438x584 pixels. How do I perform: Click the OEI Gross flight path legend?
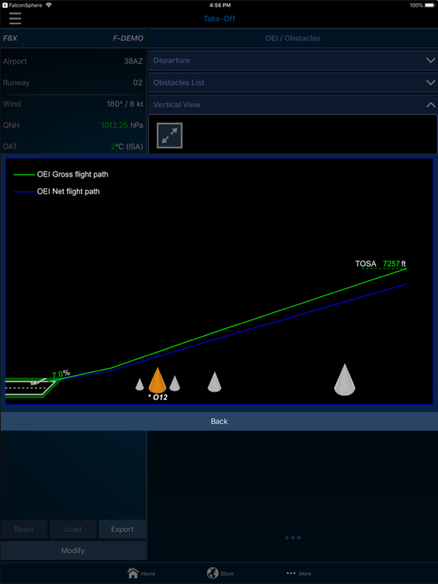coord(61,174)
